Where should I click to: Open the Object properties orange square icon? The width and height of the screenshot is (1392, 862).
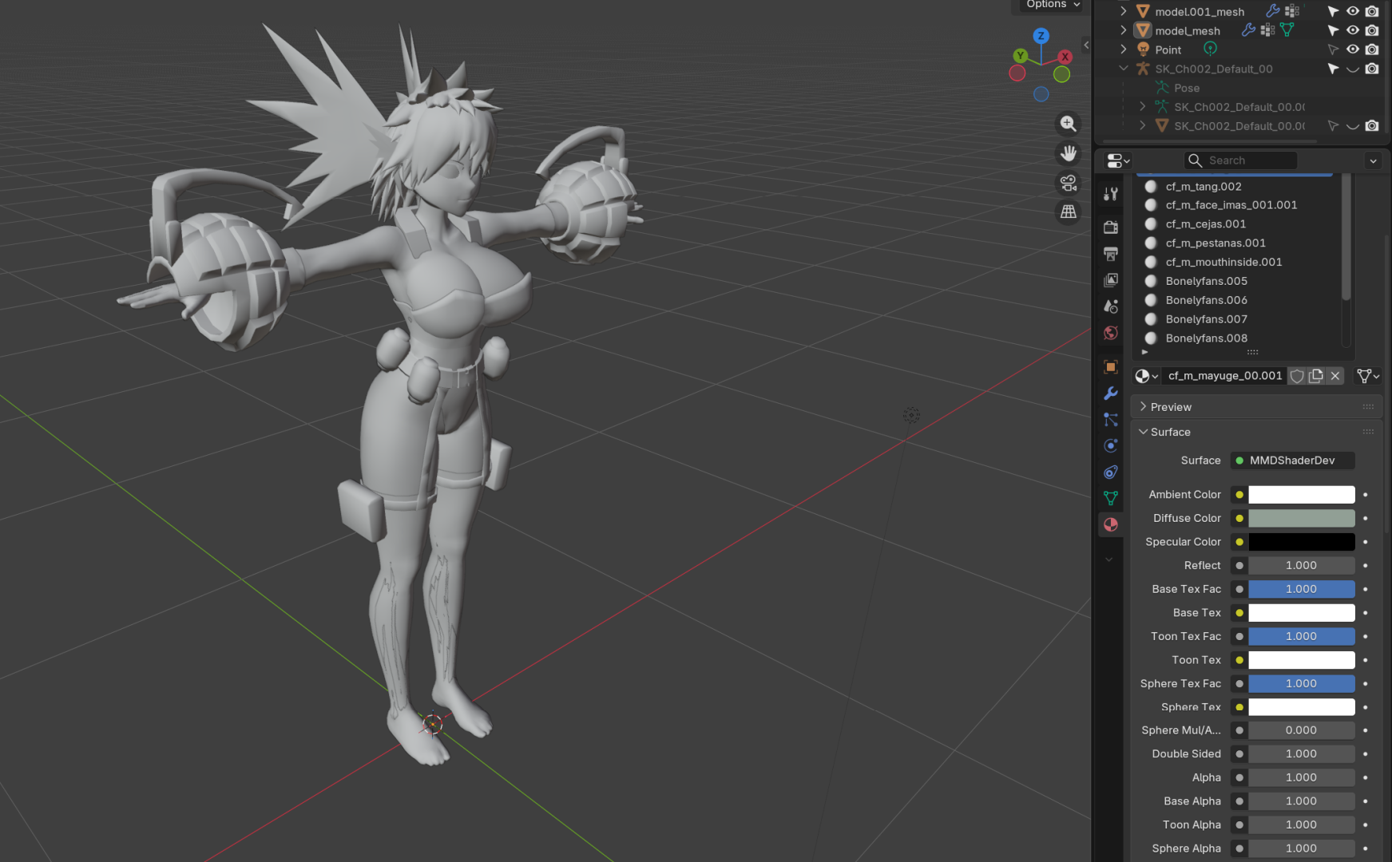[x=1111, y=367]
